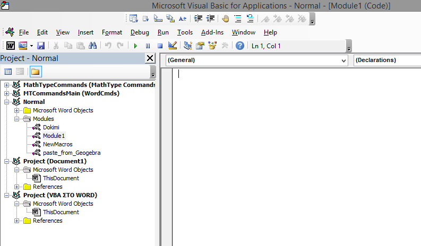Open Find with the binoculars icon
Viewport: 421px width, 246px height.
(92, 46)
